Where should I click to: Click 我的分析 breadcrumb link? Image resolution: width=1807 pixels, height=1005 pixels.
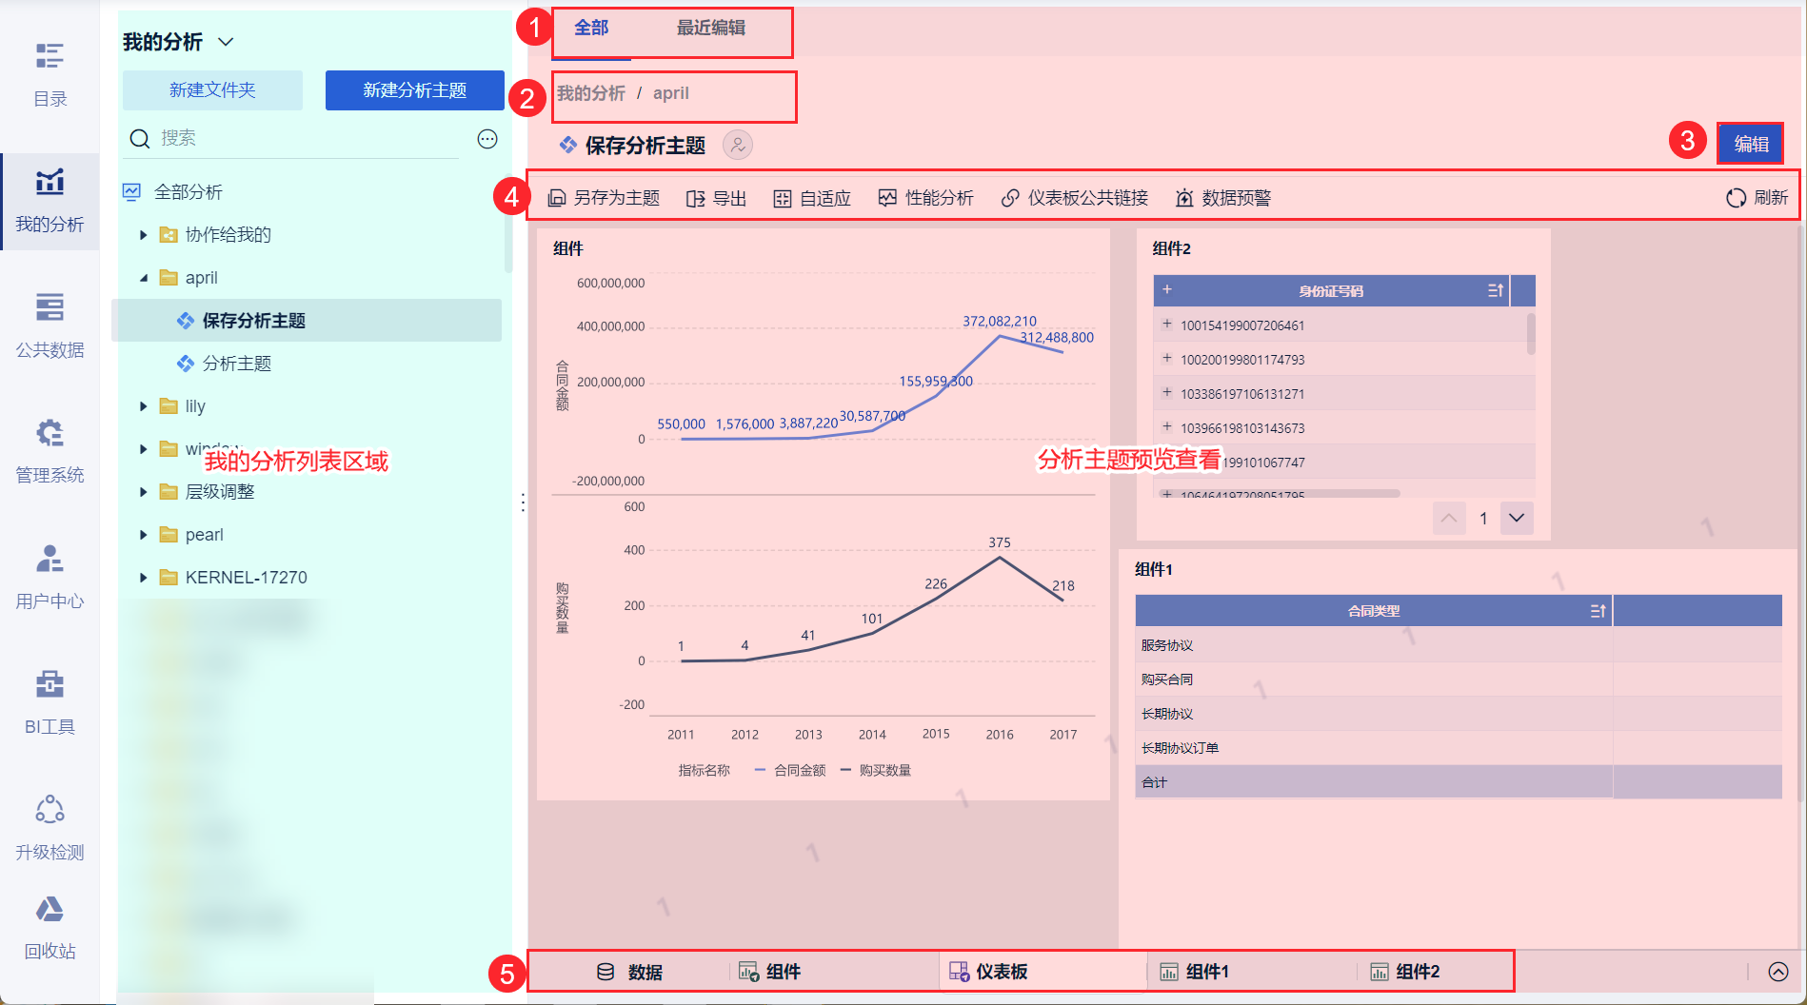(x=591, y=93)
